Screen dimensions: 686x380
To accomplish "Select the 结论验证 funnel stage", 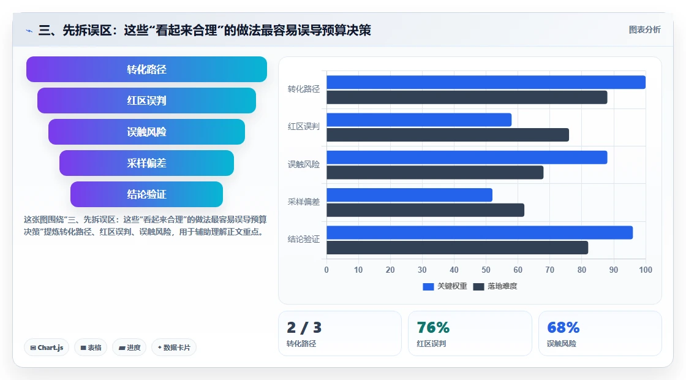I will pos(146,194).
